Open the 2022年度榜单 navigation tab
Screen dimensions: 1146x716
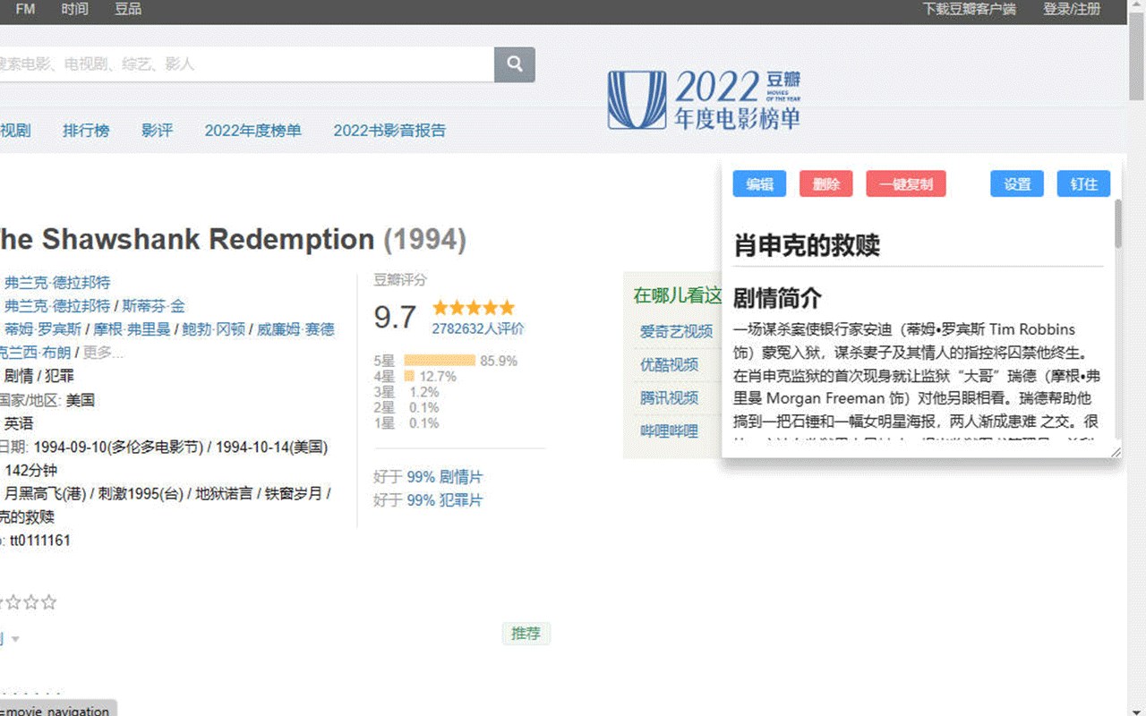tap(253, 131)
